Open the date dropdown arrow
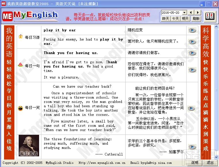219x167 pixels. [x=185, y=13]
